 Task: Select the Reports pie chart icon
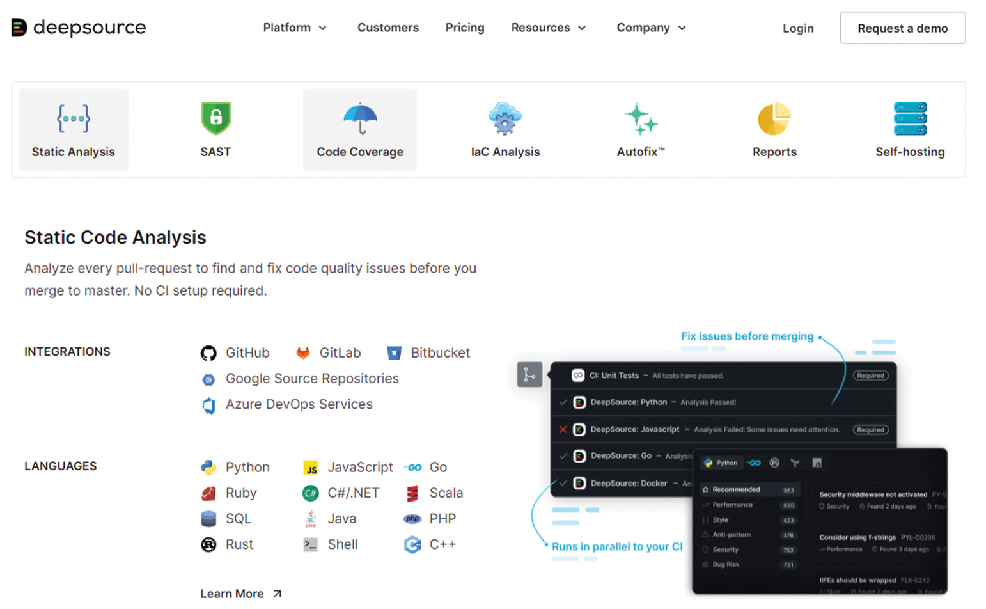tap(774, 118)
